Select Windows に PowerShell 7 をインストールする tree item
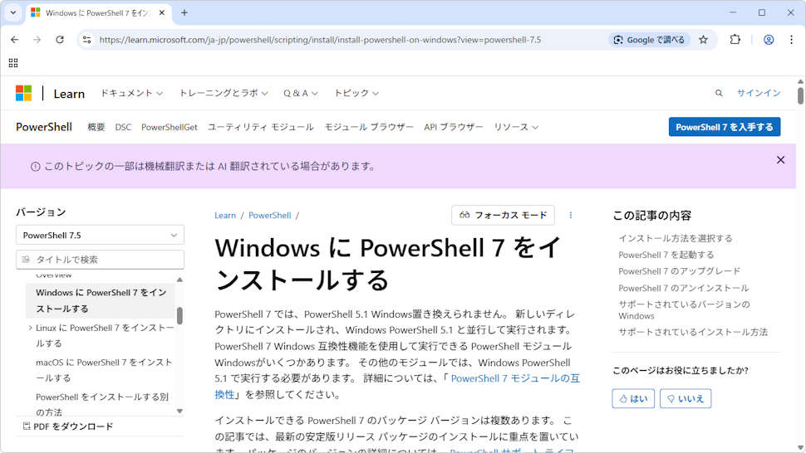This screenshot has width=806, height=453. (x=101, y=300)
